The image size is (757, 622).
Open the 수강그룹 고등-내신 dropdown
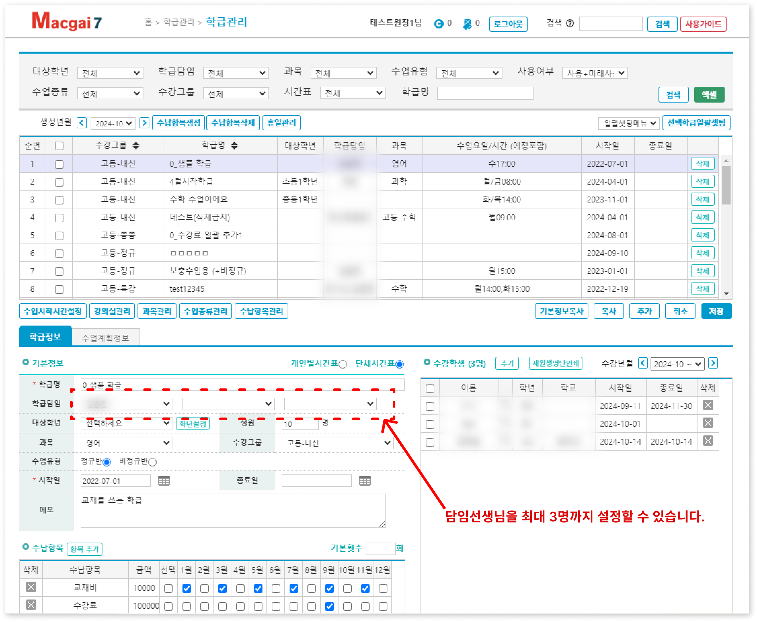click(338, 443)
